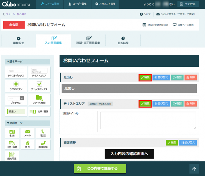The width and height of the screenshot is (205, 176).
Task: Add a テキストボックス part from palette
Action: (16, 73)
